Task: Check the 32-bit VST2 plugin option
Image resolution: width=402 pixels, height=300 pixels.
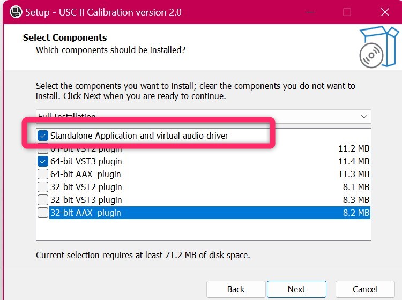Action: pyautogui.click(x=43, y=187)
